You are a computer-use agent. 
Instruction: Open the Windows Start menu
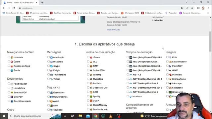(x=4, y=116)
